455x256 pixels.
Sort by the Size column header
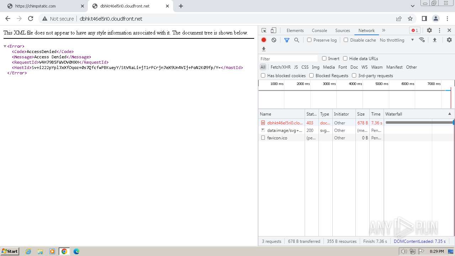pos(362,114)
